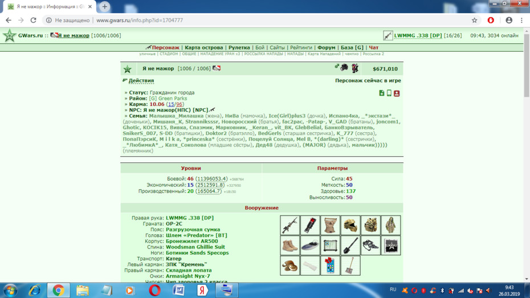Image resolution: width=530 pixels, height=298 pixels.
Task: Click the karma value 15 link
Action: point(171,104)
